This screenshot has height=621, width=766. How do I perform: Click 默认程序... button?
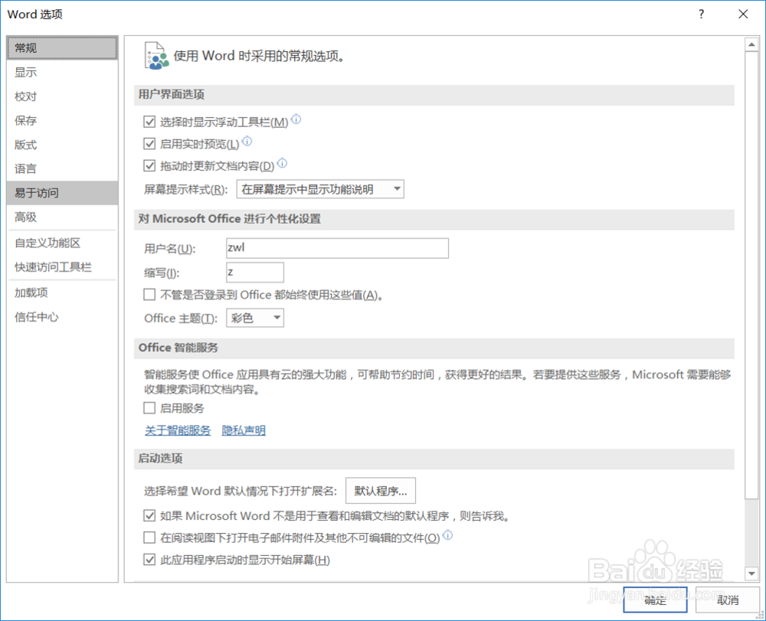(381, 491)
